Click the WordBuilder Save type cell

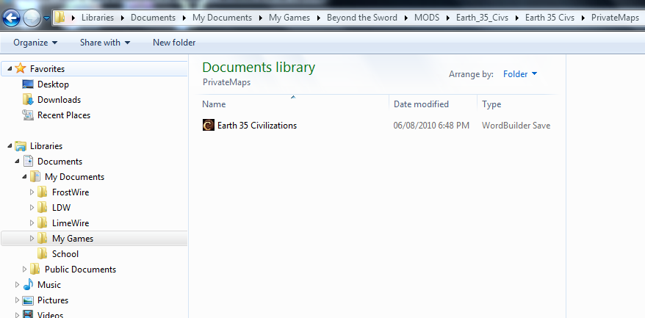(x=516, y=126)
